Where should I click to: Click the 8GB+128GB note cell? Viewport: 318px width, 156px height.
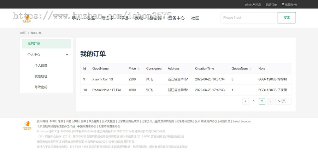coord(273,79)
